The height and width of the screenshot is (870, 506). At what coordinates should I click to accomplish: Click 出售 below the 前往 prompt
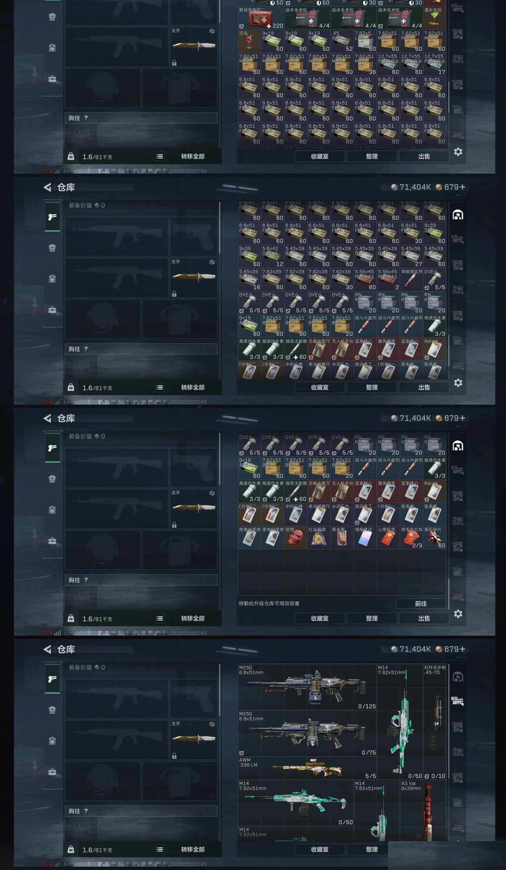424,618
